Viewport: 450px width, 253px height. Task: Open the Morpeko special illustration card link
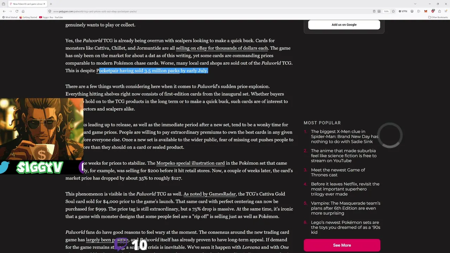(191, 163)
